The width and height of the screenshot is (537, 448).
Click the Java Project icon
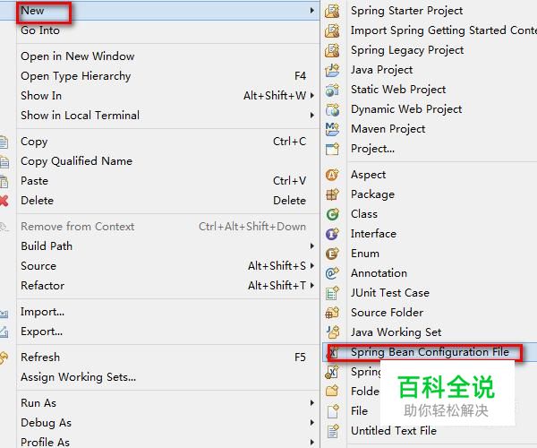pyautogui.click(x=332, y=70)
